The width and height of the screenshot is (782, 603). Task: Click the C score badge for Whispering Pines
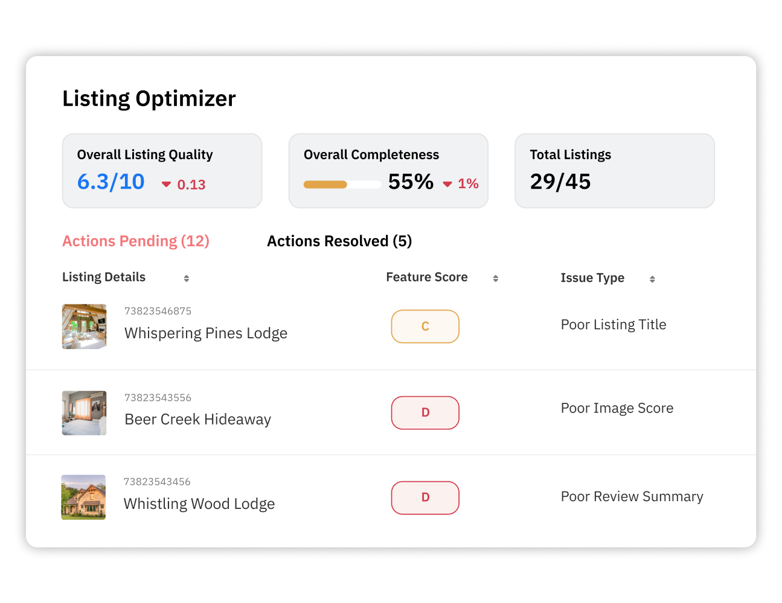tap(425, 326)
